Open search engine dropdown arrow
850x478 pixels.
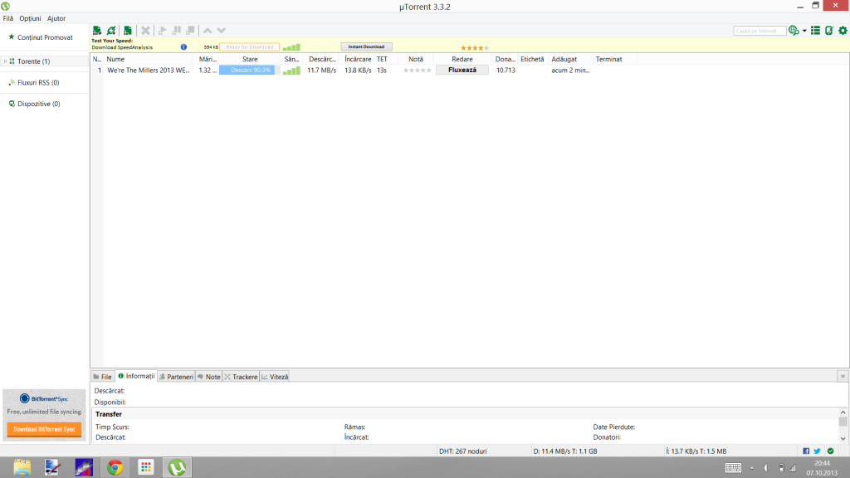pyautogui.click(x=804, y=31)
